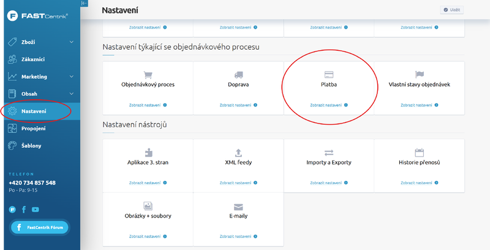Select Šablony in the sidebar menu

(32, 145)
